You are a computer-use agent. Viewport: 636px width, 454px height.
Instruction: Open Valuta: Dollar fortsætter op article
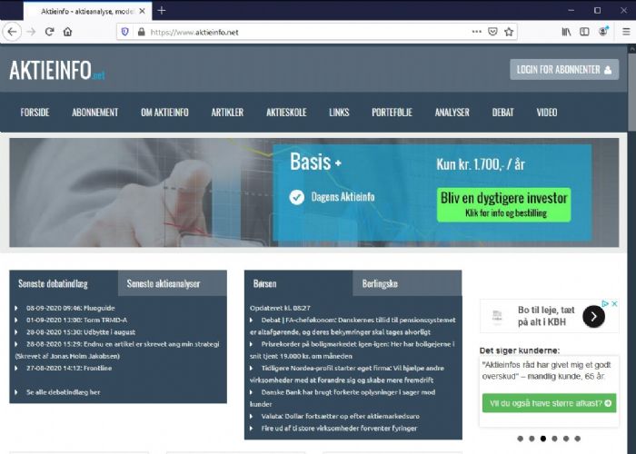pyautogui.click(x=341, y=416)
